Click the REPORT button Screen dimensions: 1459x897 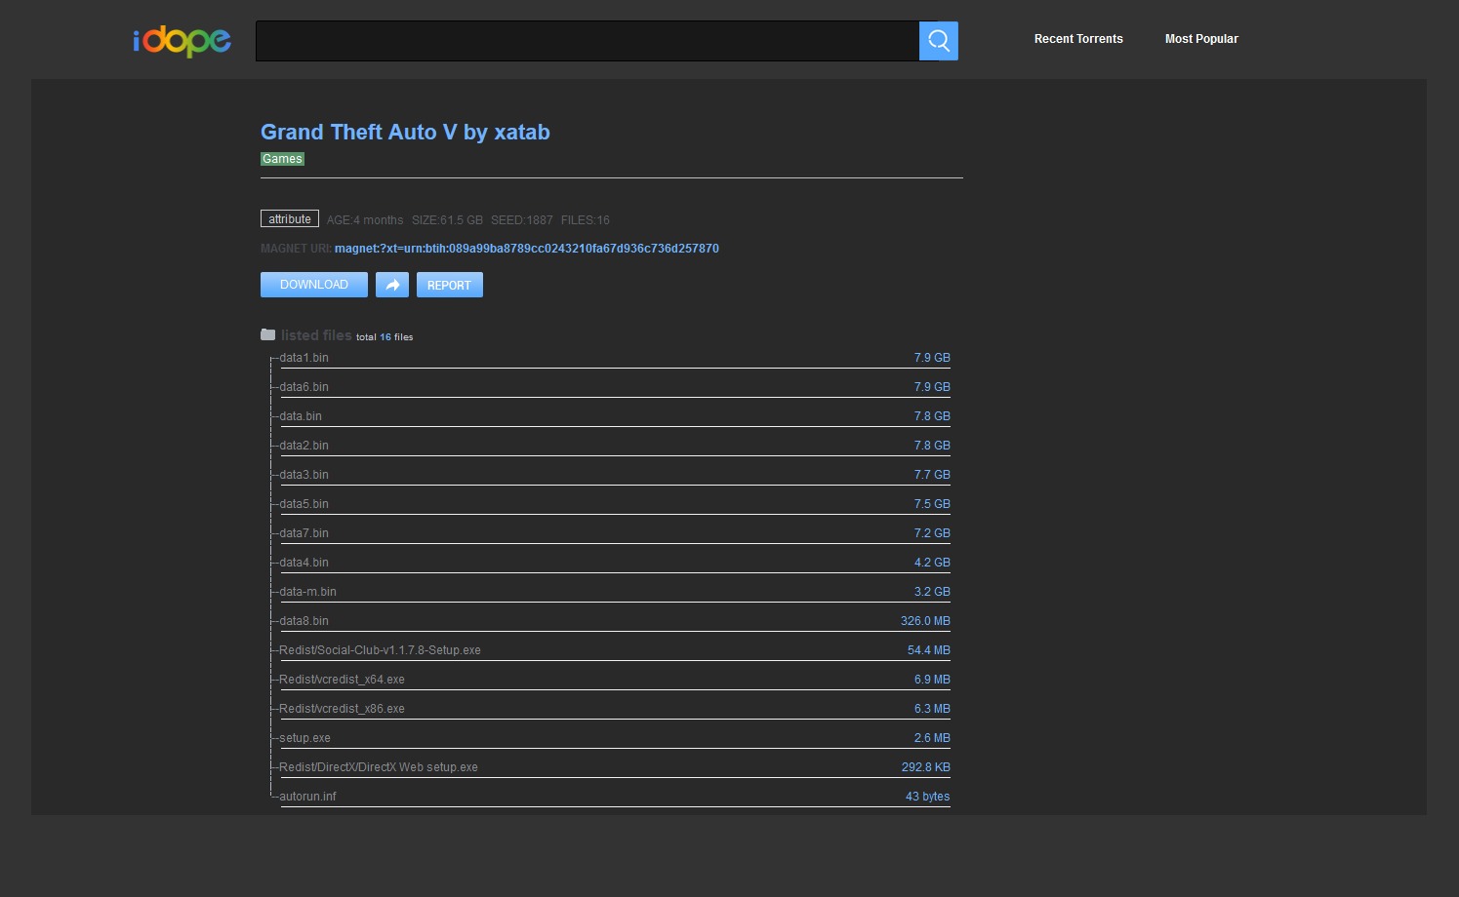click(x=450, y=285)
